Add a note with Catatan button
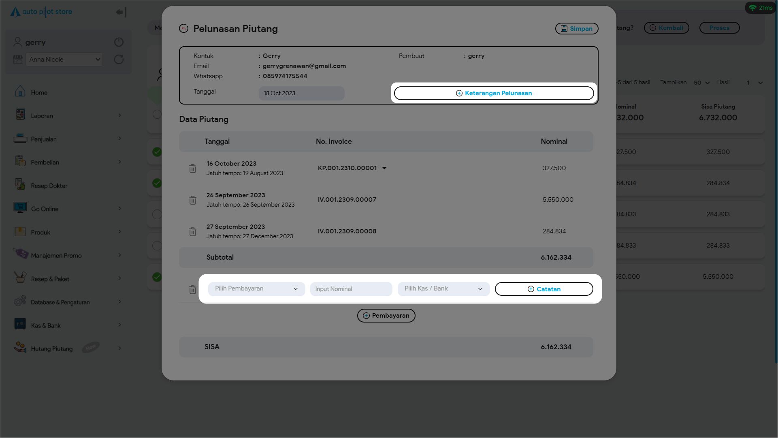 click(x=544, y=289)
